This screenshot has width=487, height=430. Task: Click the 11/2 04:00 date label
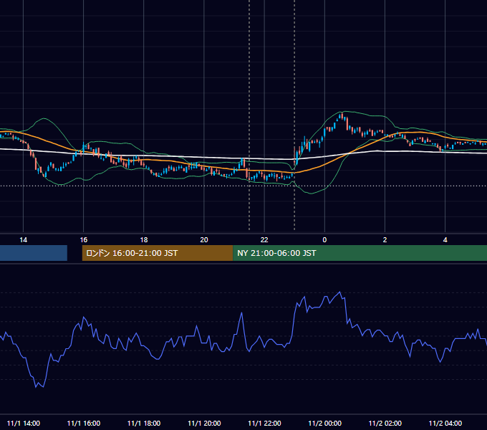pyautogui.click(x=445, y=423)
